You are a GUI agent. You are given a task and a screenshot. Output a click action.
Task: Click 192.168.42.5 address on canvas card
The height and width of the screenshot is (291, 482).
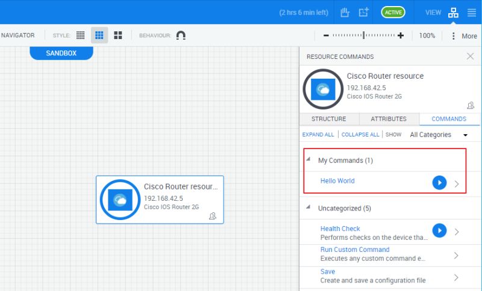coord(163,198)
